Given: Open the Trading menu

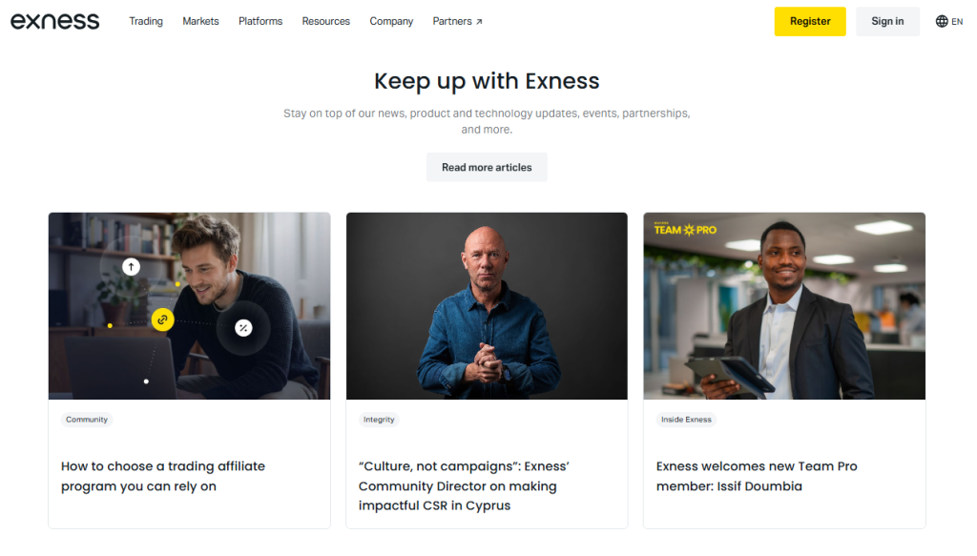Looking at the screenshot, I should click(145, 21).
